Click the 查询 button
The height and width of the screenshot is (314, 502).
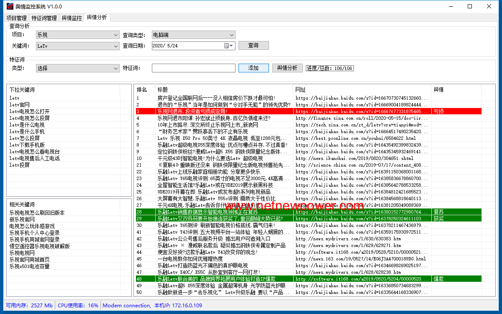click(x=254, y=45)
